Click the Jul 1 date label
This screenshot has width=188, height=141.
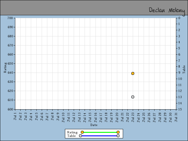(15, 116)
